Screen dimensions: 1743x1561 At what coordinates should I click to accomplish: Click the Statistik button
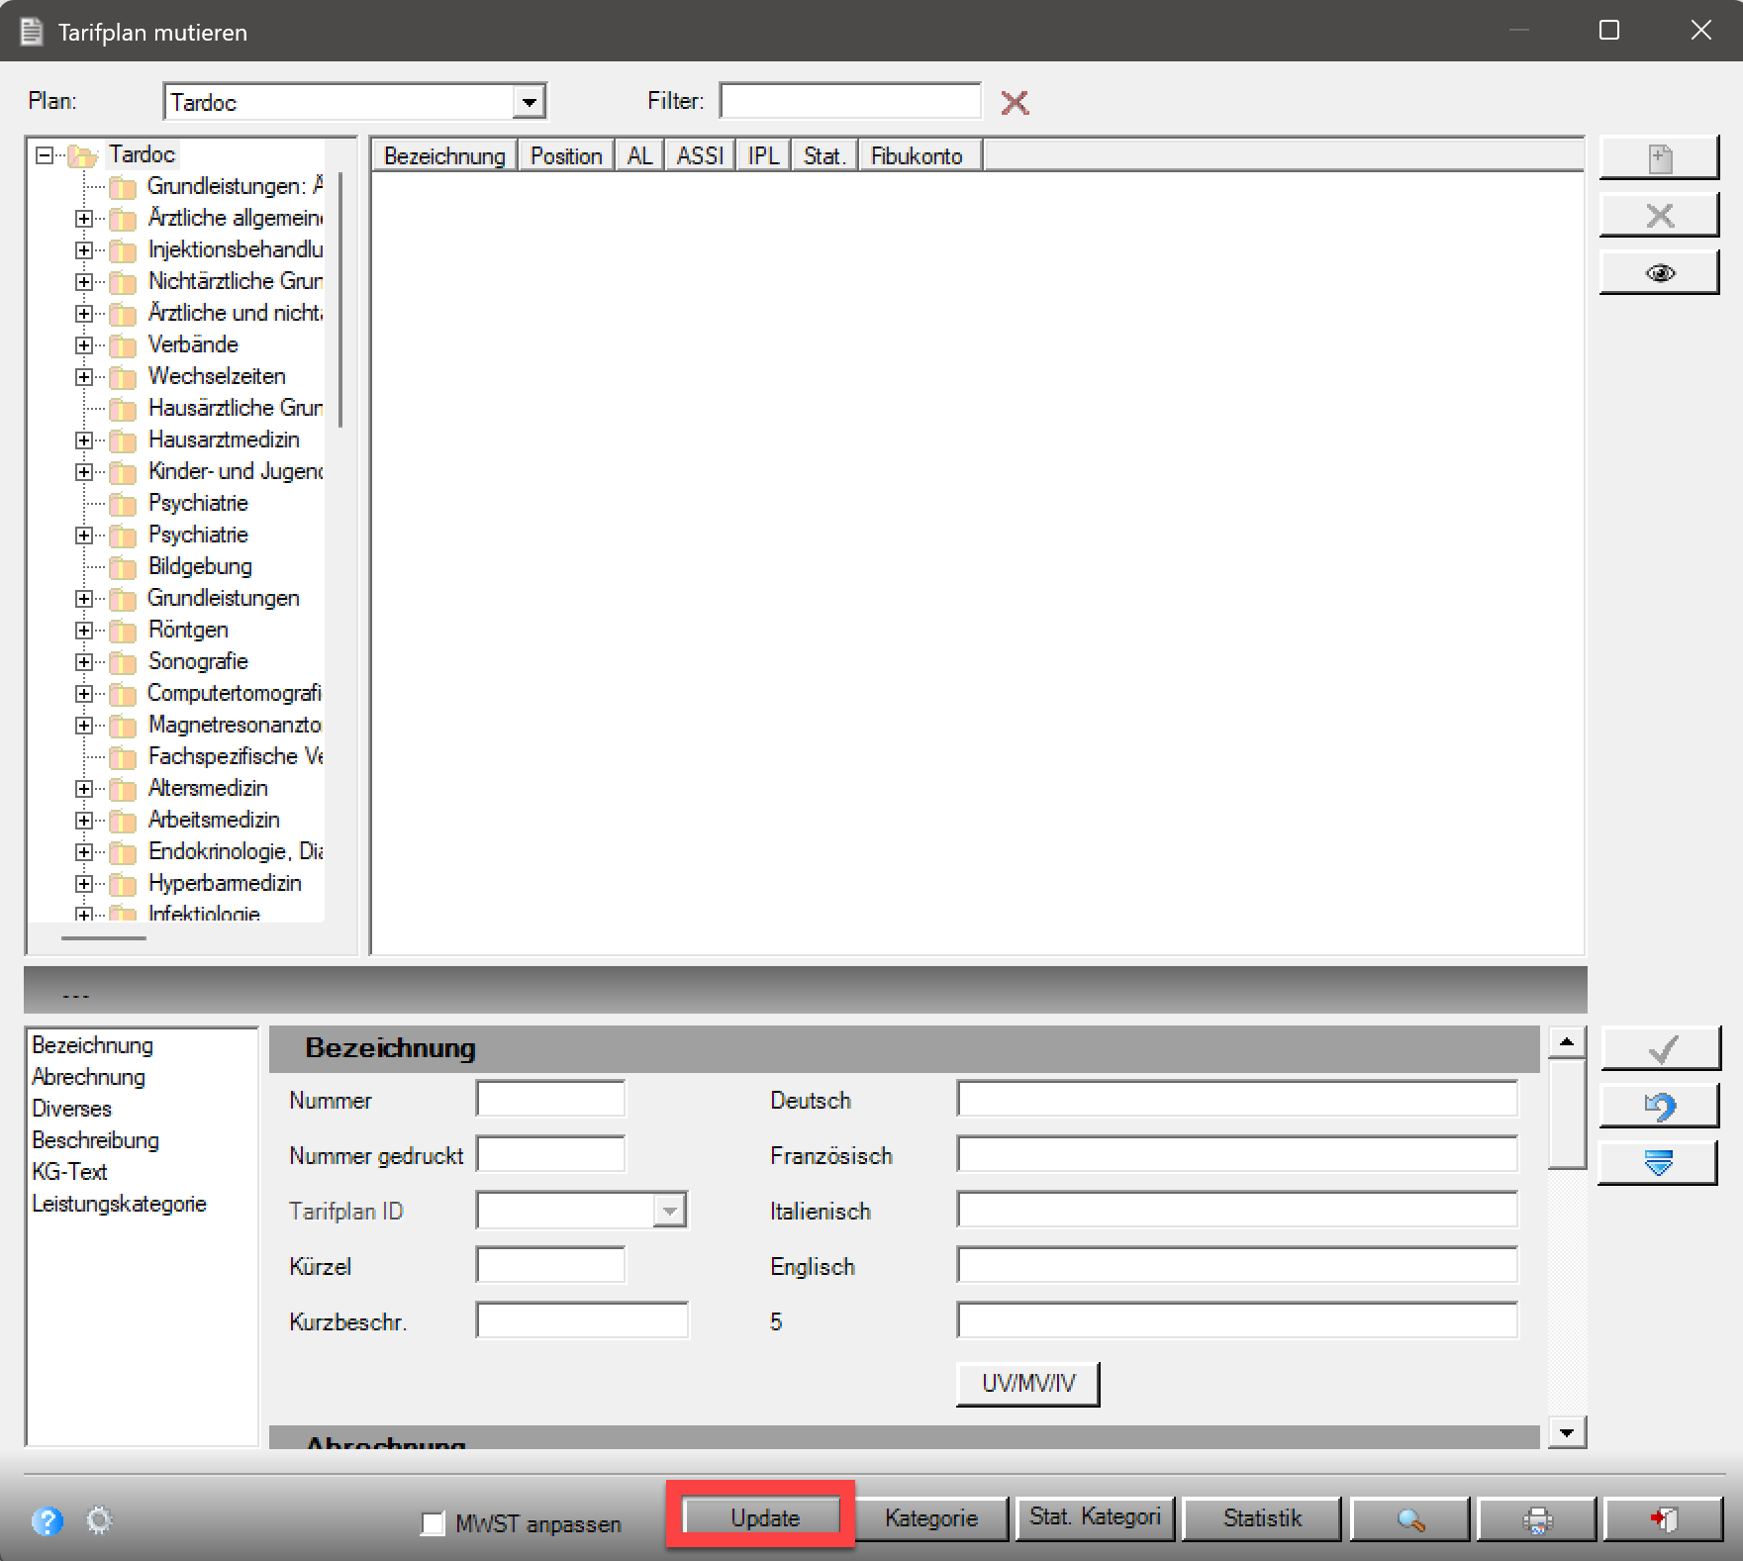point(1262,1518)
